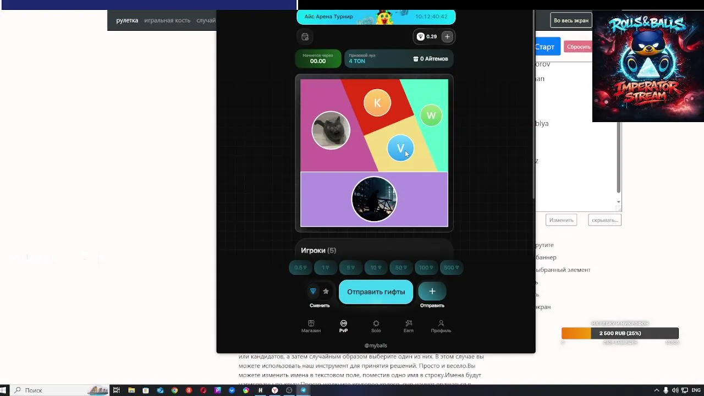Select the green W player avatar

(431, 116)
